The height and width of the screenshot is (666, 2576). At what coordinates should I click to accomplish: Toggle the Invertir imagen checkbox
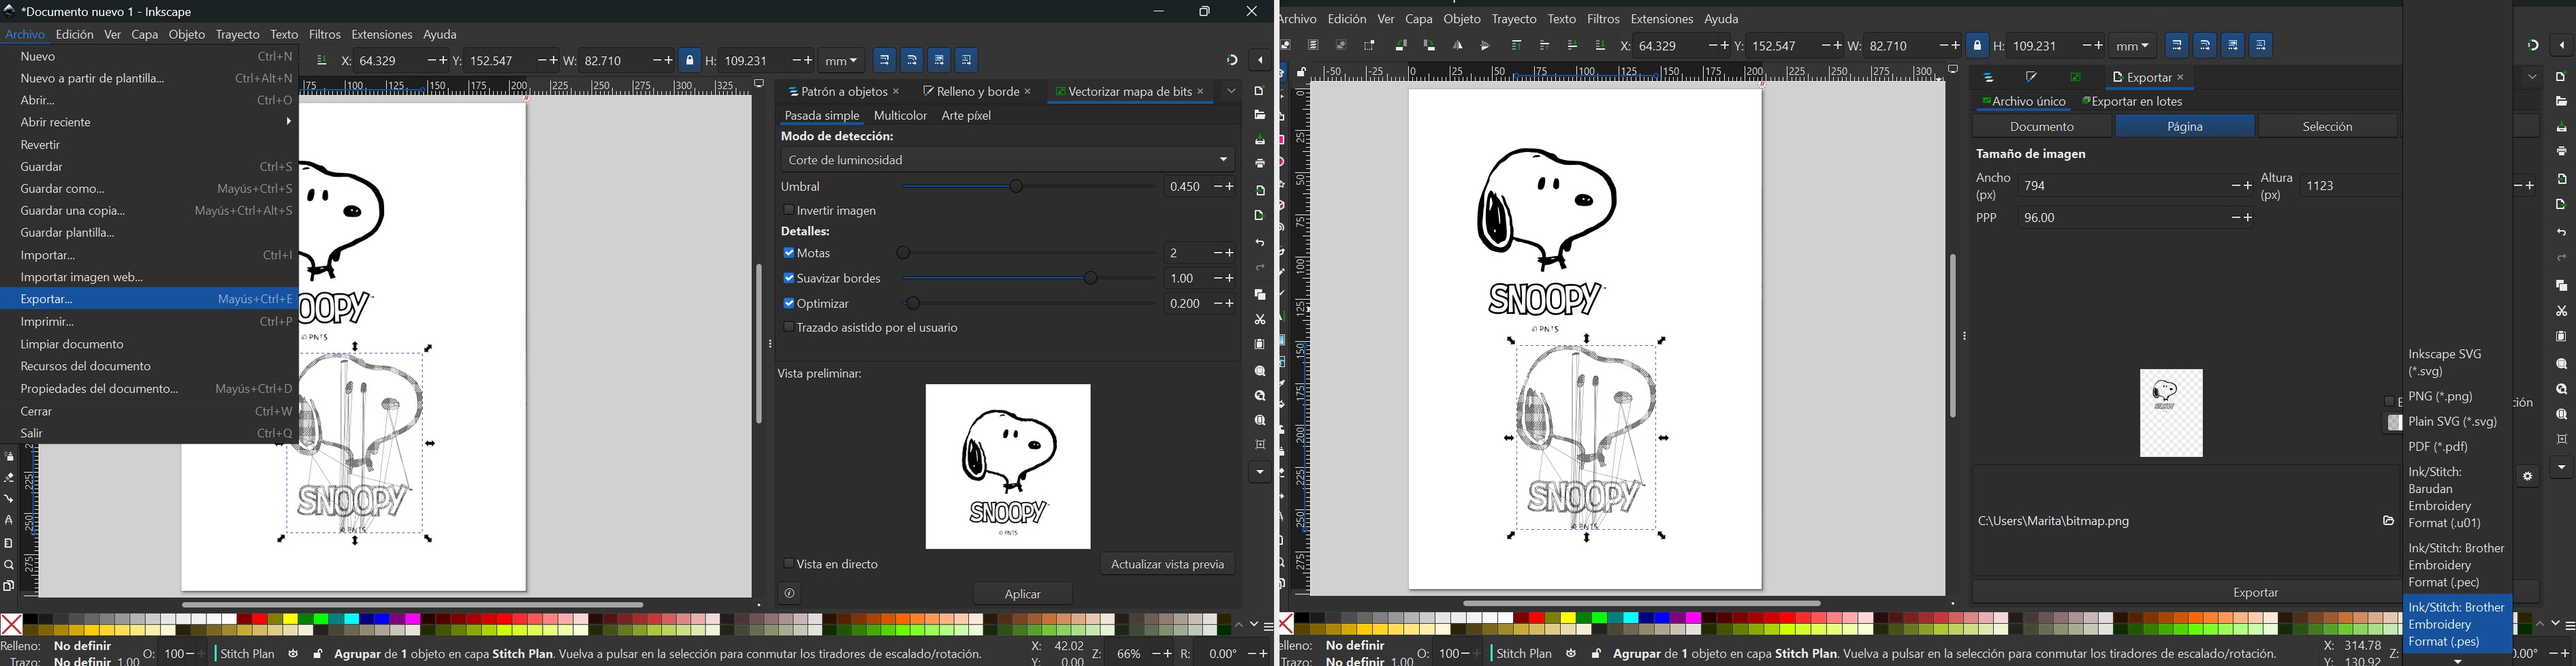(788, 211)
